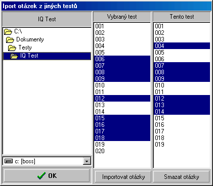Select question 004 in Tento test list

[182, 46]
